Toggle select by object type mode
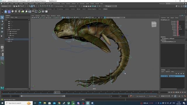The image size is (187, 105). (32, 6)
